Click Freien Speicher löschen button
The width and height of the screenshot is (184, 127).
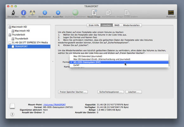(73, 92)
